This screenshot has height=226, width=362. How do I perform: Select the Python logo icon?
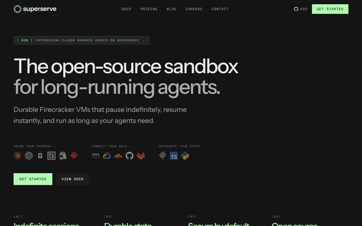click(x=185, y=156)
